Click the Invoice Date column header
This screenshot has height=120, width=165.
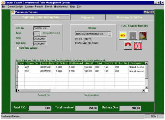[x=48, y=63]
